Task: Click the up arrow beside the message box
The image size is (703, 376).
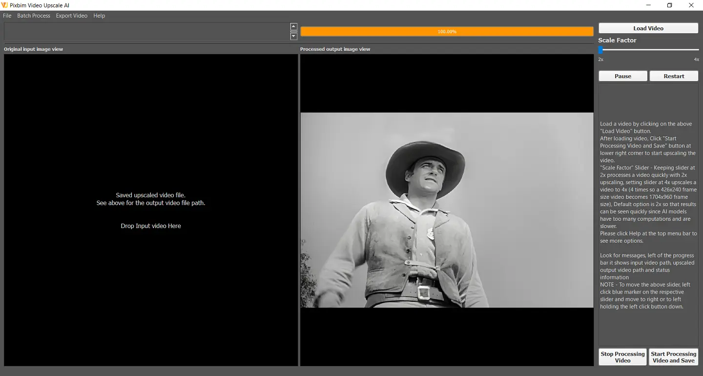Action: coord(293,26)
